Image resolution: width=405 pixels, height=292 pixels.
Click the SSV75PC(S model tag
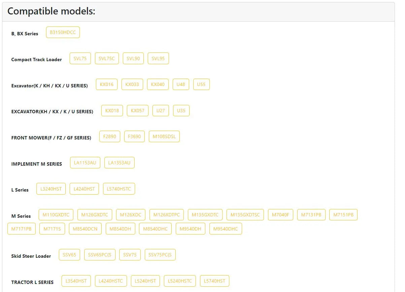(x=160, y=255)
